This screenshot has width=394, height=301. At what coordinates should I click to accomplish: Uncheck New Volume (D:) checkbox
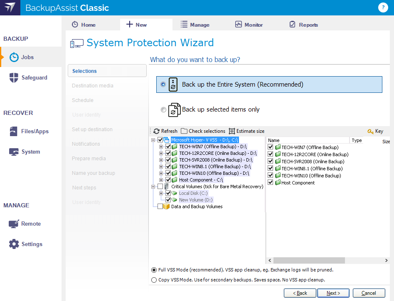[x=168, y=200]
